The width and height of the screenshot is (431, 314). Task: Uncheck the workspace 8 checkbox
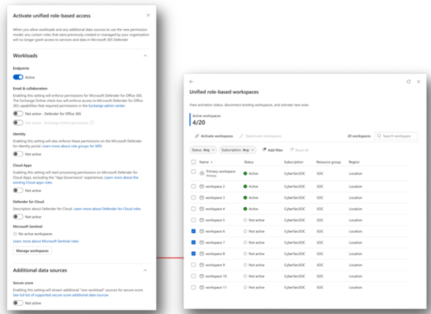(194, 254)
